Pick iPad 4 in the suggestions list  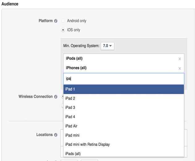pos(124,117)
